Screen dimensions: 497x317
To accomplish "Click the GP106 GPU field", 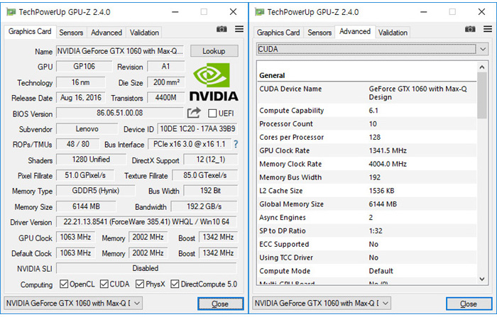I will pyautogui.click(x=84, y=67).
